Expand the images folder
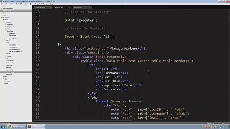 (x=6, y=56)
